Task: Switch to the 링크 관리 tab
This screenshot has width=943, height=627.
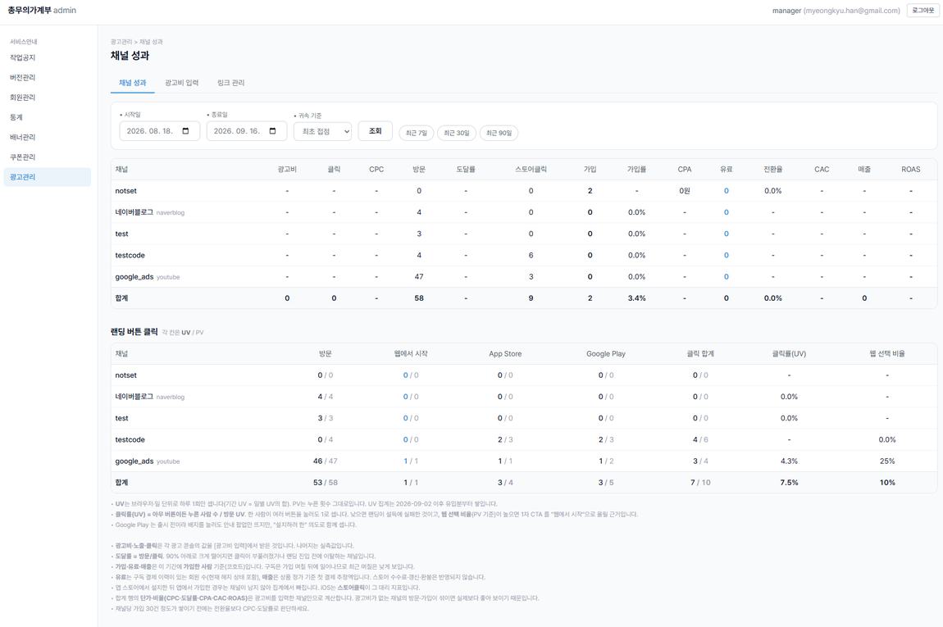Action: pyautogui.click(x=231, y=83)
